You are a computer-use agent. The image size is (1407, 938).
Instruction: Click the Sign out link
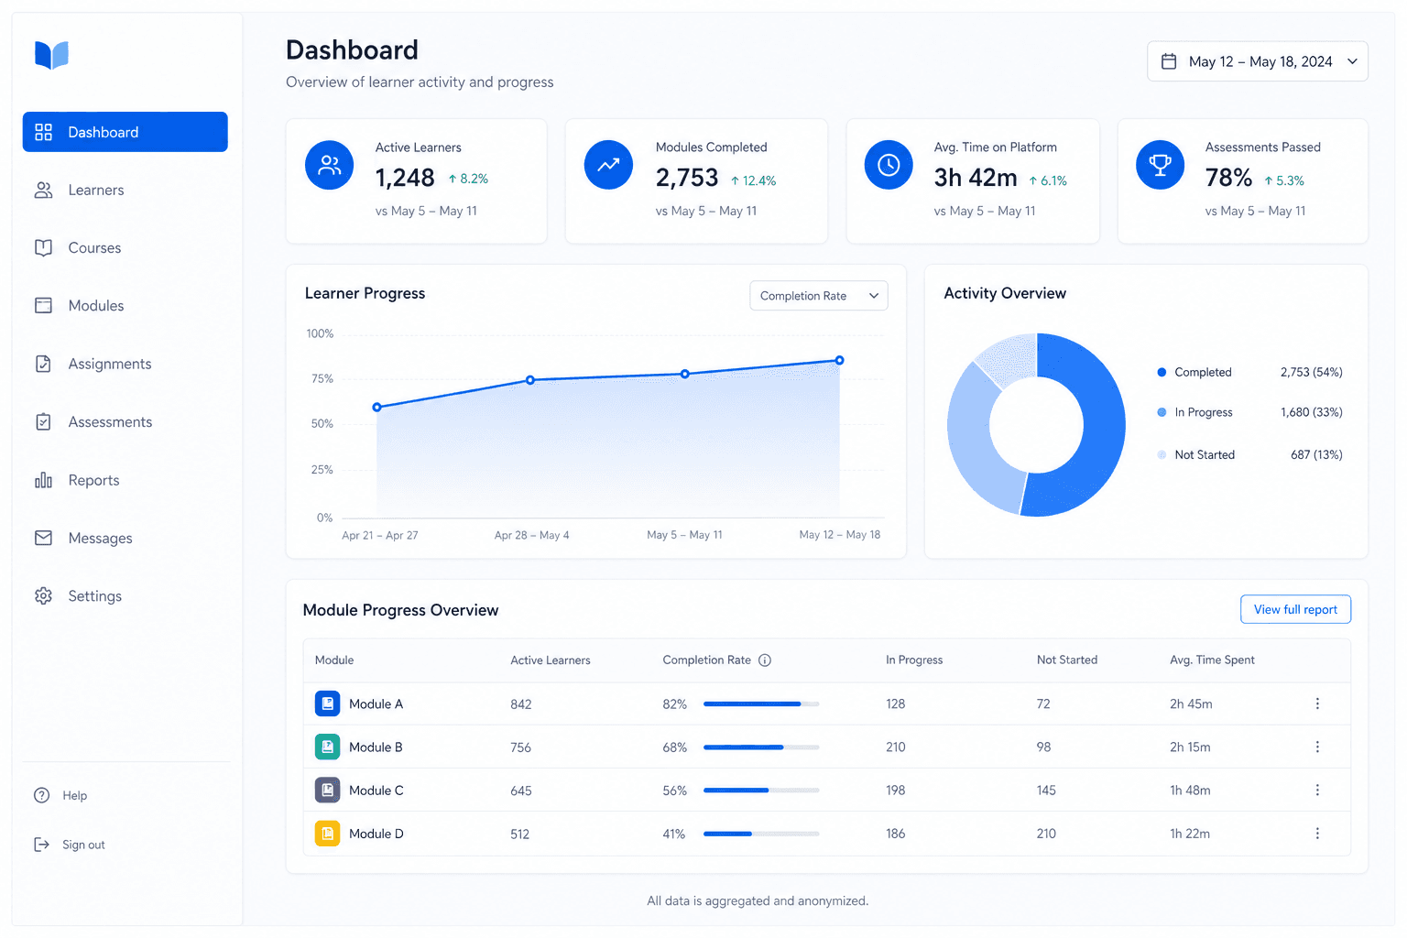(83, 845)
